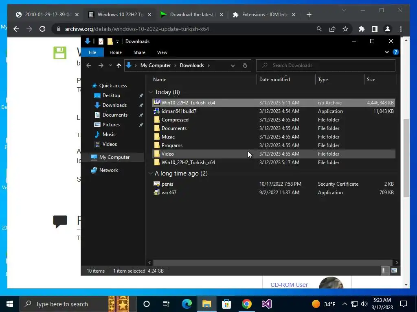This screenshot has width=417, height=312.
Task: Collapse the Today group
Action: (151, 92)
